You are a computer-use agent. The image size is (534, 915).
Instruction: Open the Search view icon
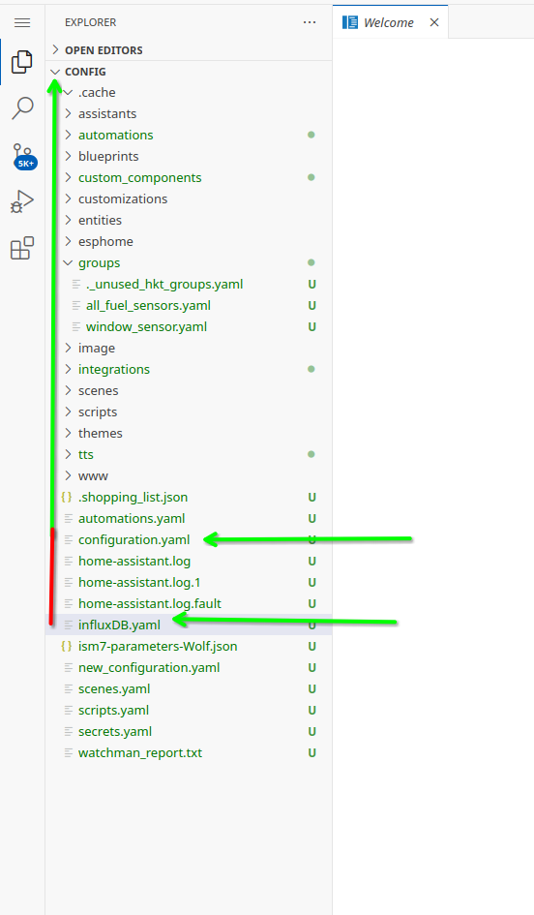(x=22, y=108)
